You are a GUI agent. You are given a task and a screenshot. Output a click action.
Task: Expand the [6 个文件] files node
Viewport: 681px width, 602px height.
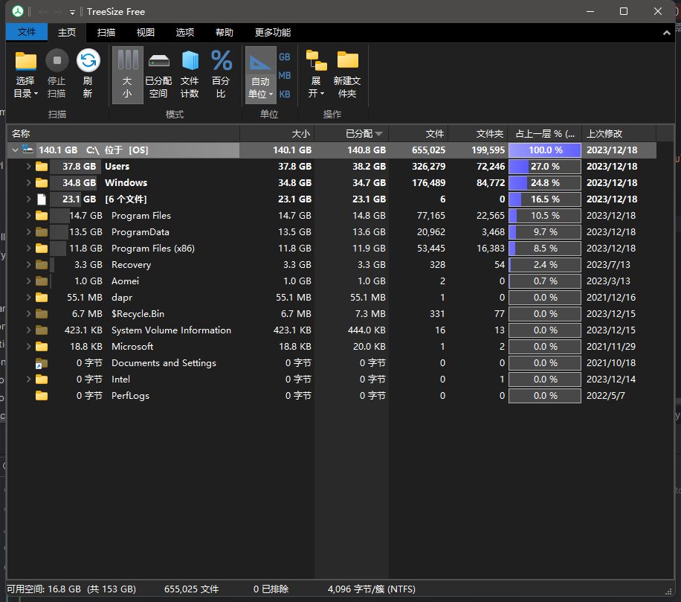pyautogui.click(x=28, y=199)
